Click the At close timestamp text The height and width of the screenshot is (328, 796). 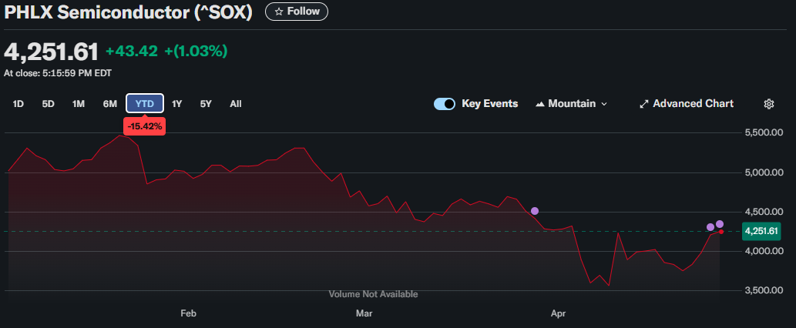click(58, 73)
